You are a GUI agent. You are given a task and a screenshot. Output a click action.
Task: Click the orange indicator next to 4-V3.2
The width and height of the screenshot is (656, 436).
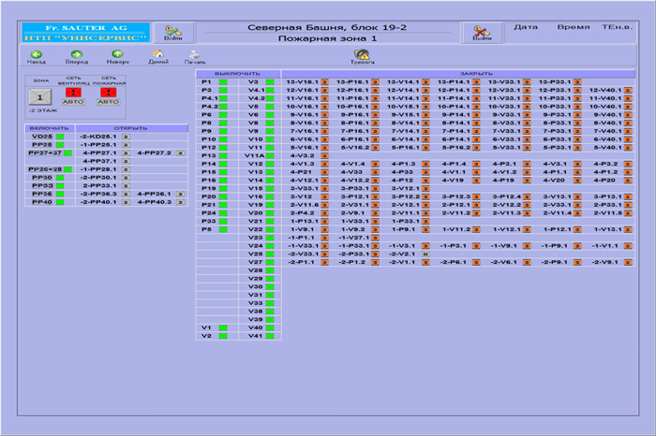point(324,155)
